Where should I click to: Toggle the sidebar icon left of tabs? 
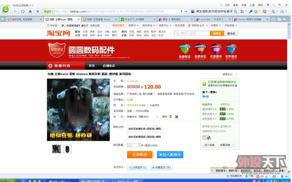pos(2,19)
